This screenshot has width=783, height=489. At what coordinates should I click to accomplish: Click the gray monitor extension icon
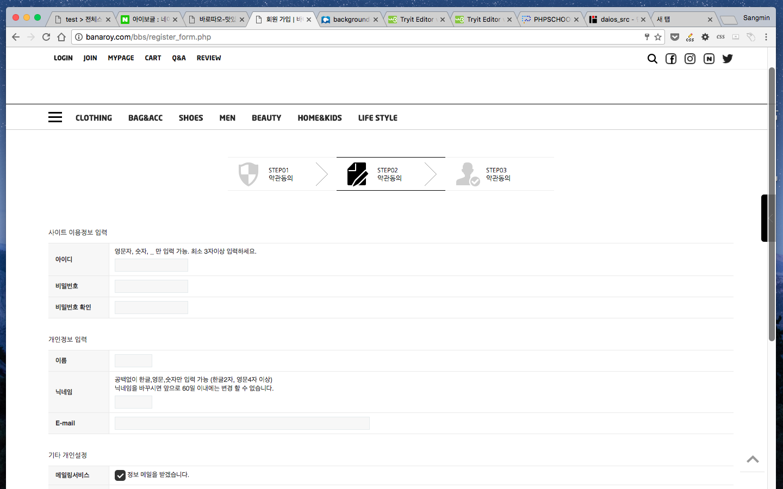[x=736, y=37]
